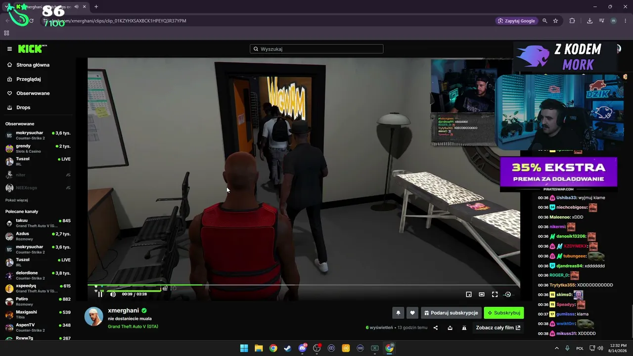Open mokrysuchar in Obserwowane list
633x356 pixels.
[38, 135]
